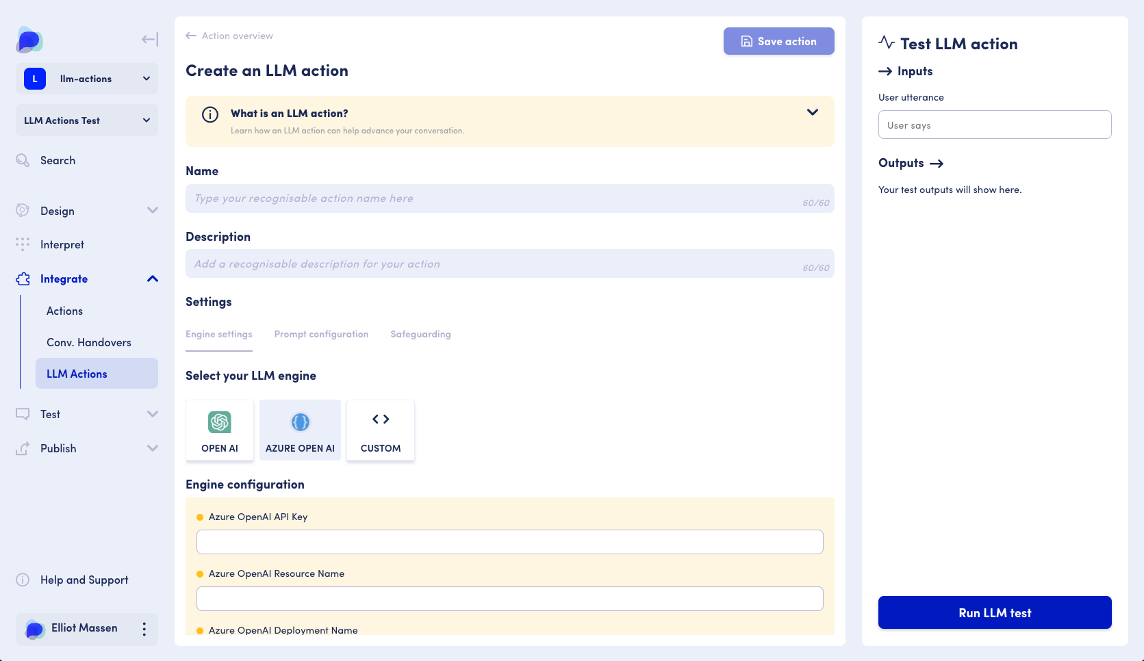Switch to the Prompt configuration tab
1144x661 pixels.
321,334
